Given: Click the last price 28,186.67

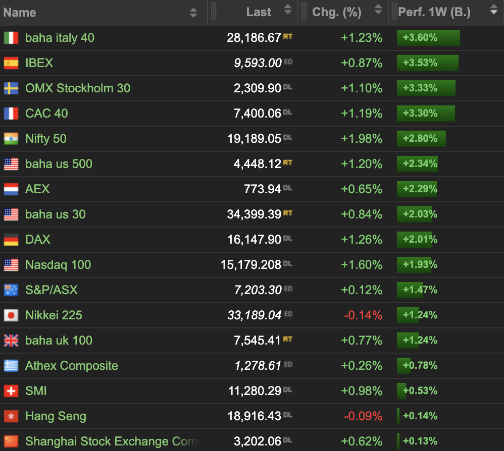Looking at the screenshot, I should coord(254,38).
